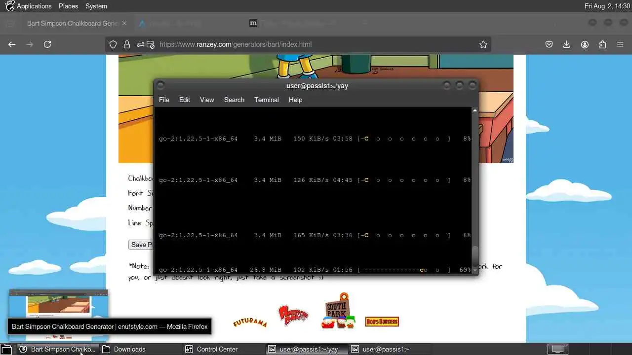Screen dimensions: 632x355
Task: Click the Bob's Burgers logo link
Action: click(382, 322)
